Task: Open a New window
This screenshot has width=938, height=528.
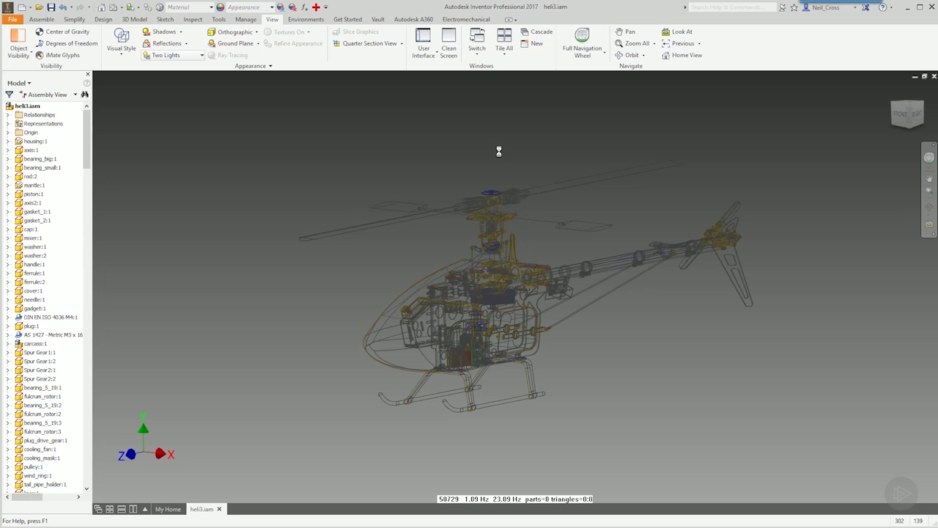Action: [x=532, y=43]
